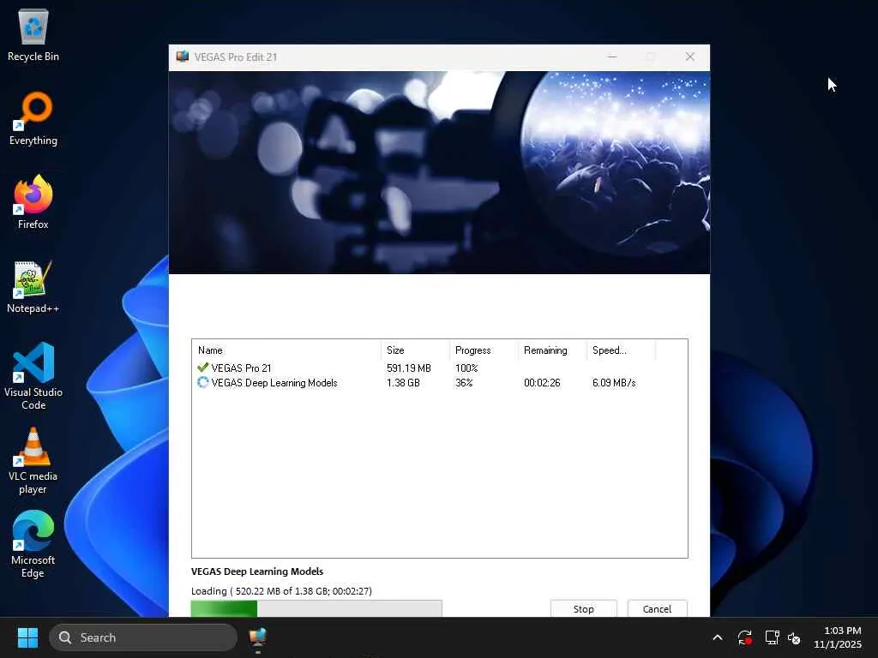878x658 pixels.
Task: Click the Progress column header
Action: pos(484,350)
